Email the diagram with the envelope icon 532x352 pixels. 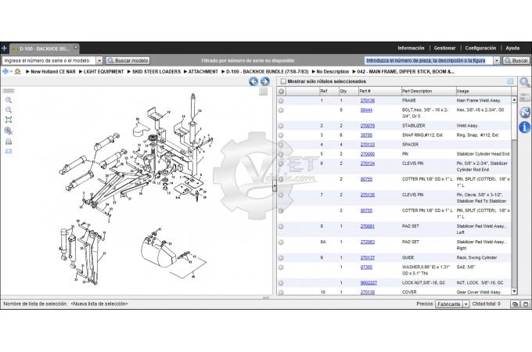point(9,151)
